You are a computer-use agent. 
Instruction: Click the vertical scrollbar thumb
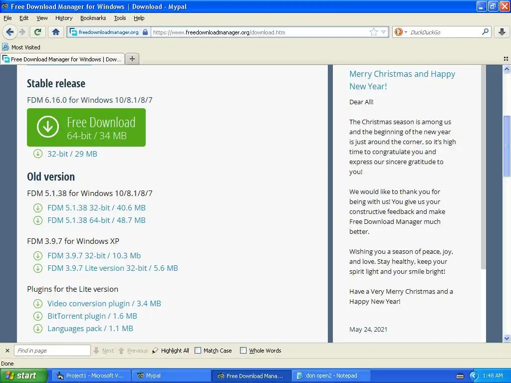coord(507,146)
